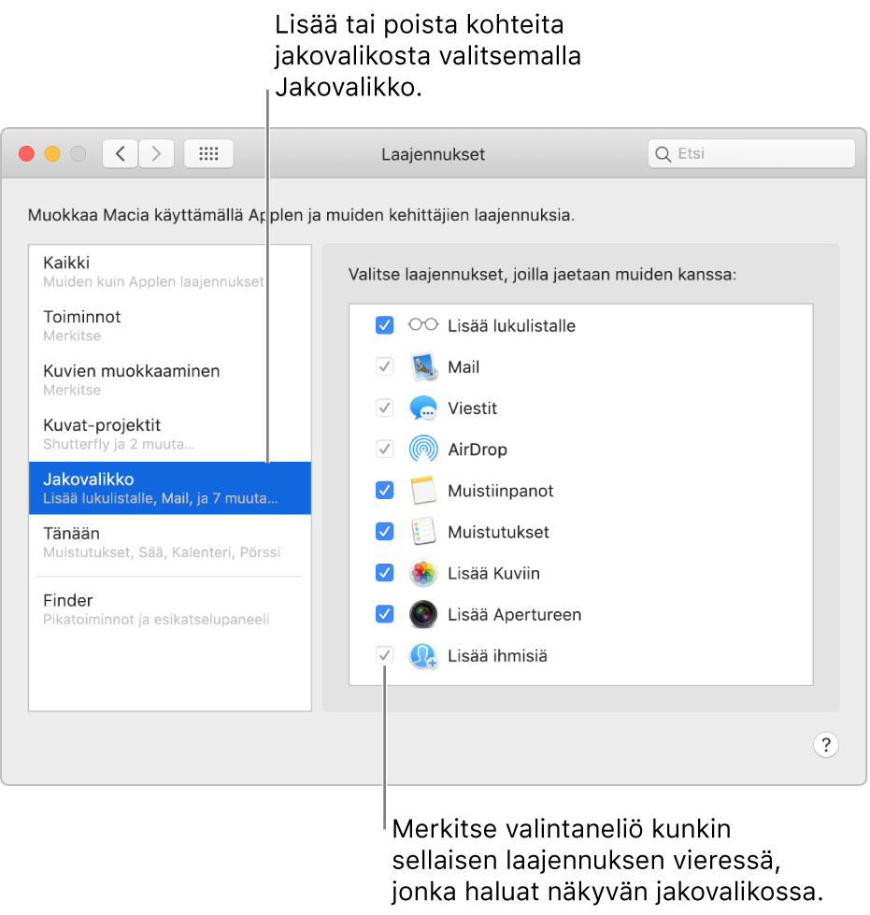Viewport: 870px width, 915px height.
Task: Click the Lisää lukulistalle label
Action: (x=512, y=325)
